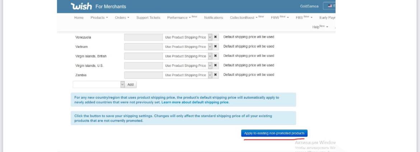Click GoldSamoa account name
Screen dimensions: 420x152
coord(309,6)
